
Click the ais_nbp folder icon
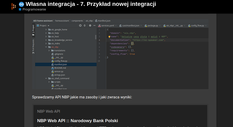(x=50, y=47)
